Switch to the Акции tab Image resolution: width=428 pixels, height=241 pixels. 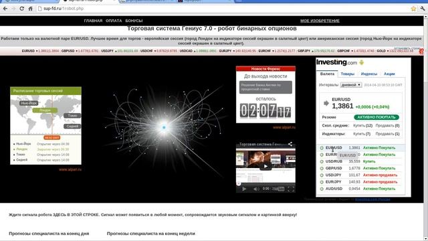coord(389,74)
